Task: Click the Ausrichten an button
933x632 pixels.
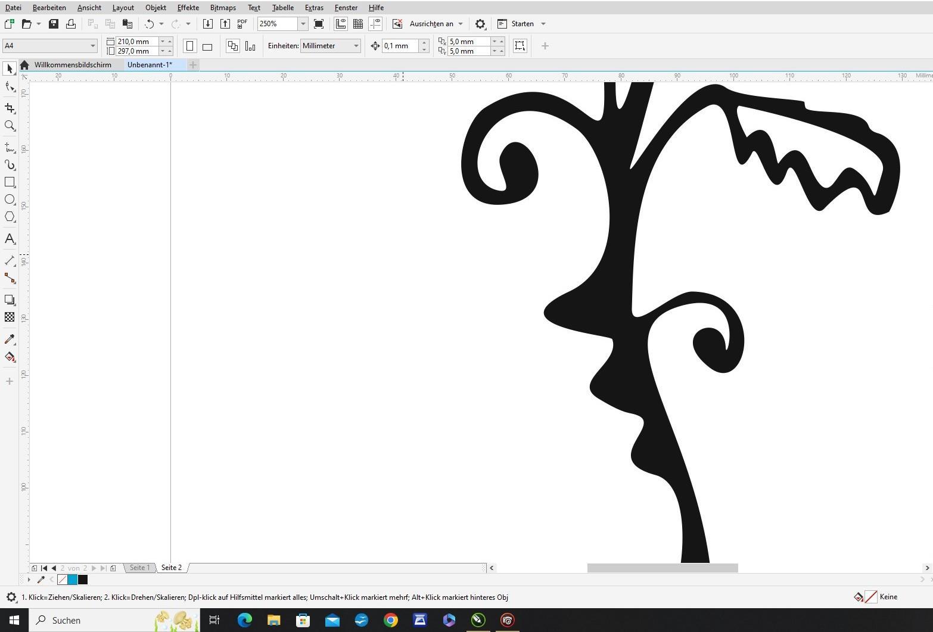Action: 431,24
